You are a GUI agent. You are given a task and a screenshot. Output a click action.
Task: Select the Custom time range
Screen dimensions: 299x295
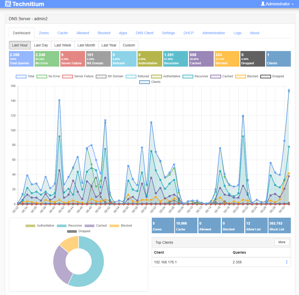[129, 45]
